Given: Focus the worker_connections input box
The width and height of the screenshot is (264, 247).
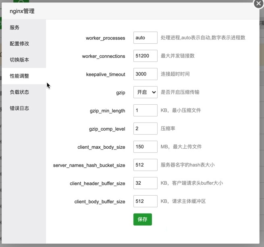Looking at the screenshot, I should (145, 56).
